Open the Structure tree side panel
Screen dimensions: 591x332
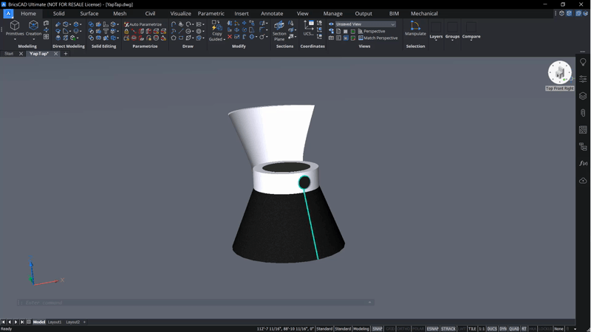[583, 146]
